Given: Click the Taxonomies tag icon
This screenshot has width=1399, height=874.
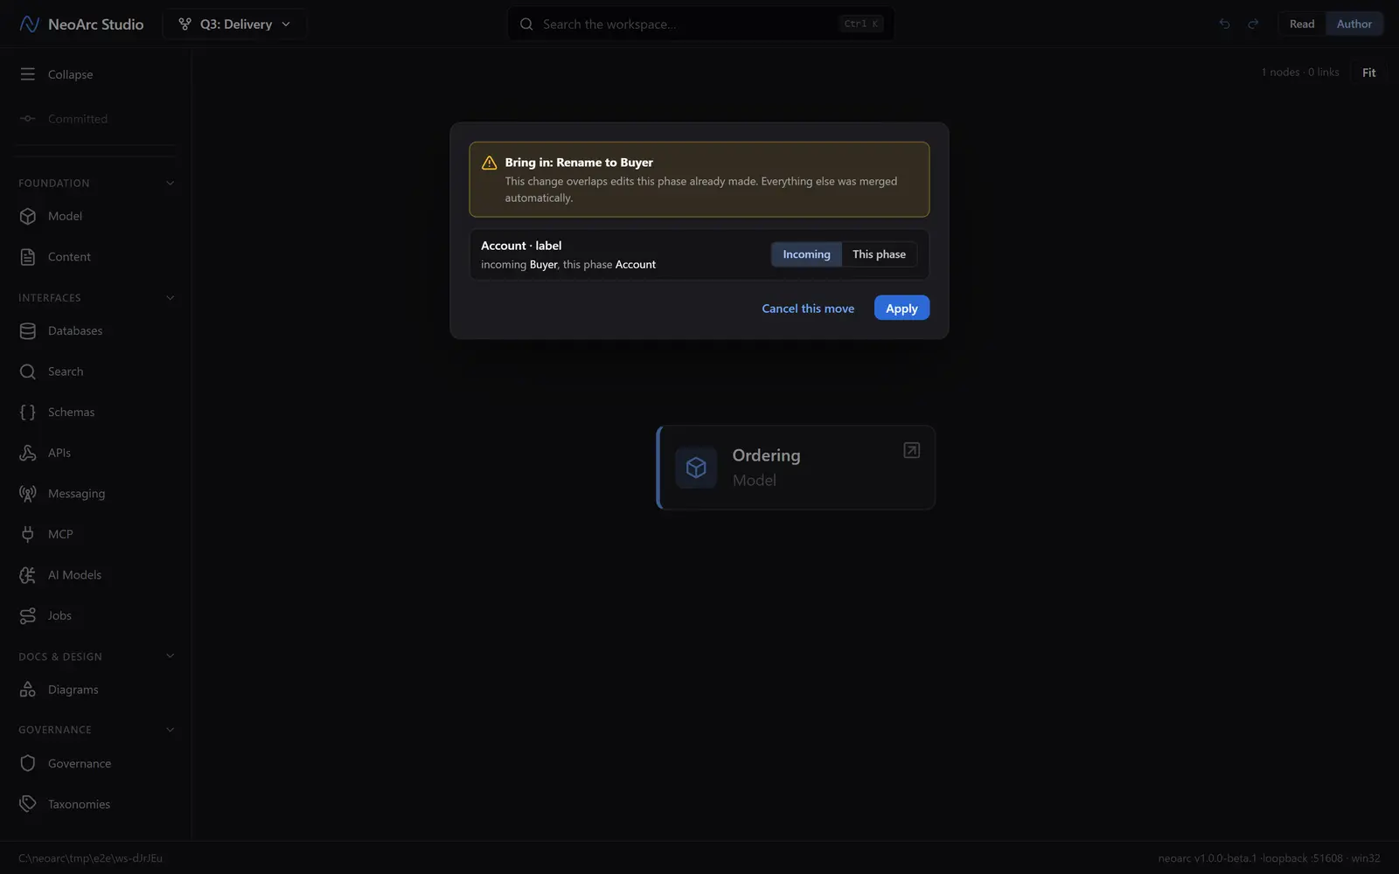Looking at the screenshot, I should pyautogui.click(x=28, y=804).
